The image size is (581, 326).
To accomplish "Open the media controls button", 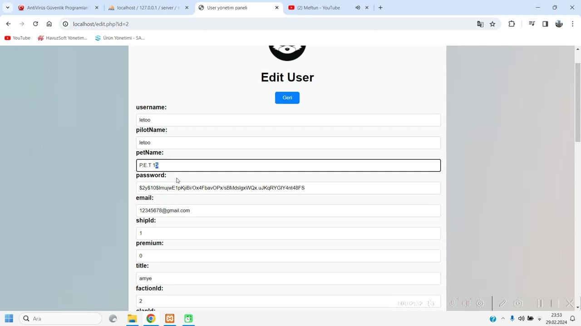I will tap(532, 24).
